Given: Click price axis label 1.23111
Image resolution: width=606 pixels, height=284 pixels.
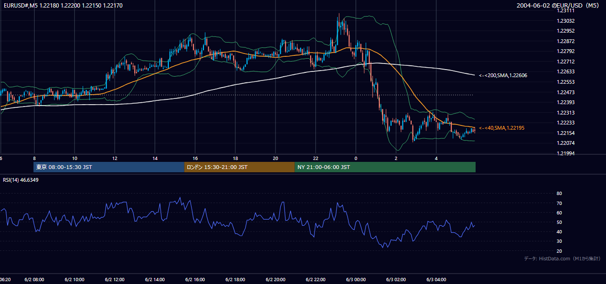Looking at the screenshot, I should tap(566, 11).
